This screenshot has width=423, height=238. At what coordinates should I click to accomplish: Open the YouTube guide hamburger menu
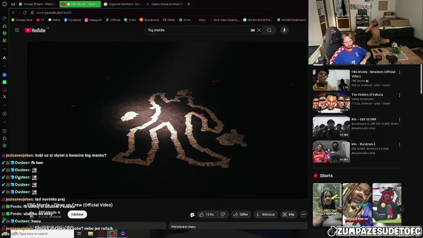pos(17,30)
